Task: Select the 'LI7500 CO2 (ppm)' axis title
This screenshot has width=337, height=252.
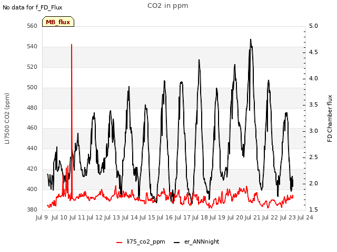Action: coord(7,119)
